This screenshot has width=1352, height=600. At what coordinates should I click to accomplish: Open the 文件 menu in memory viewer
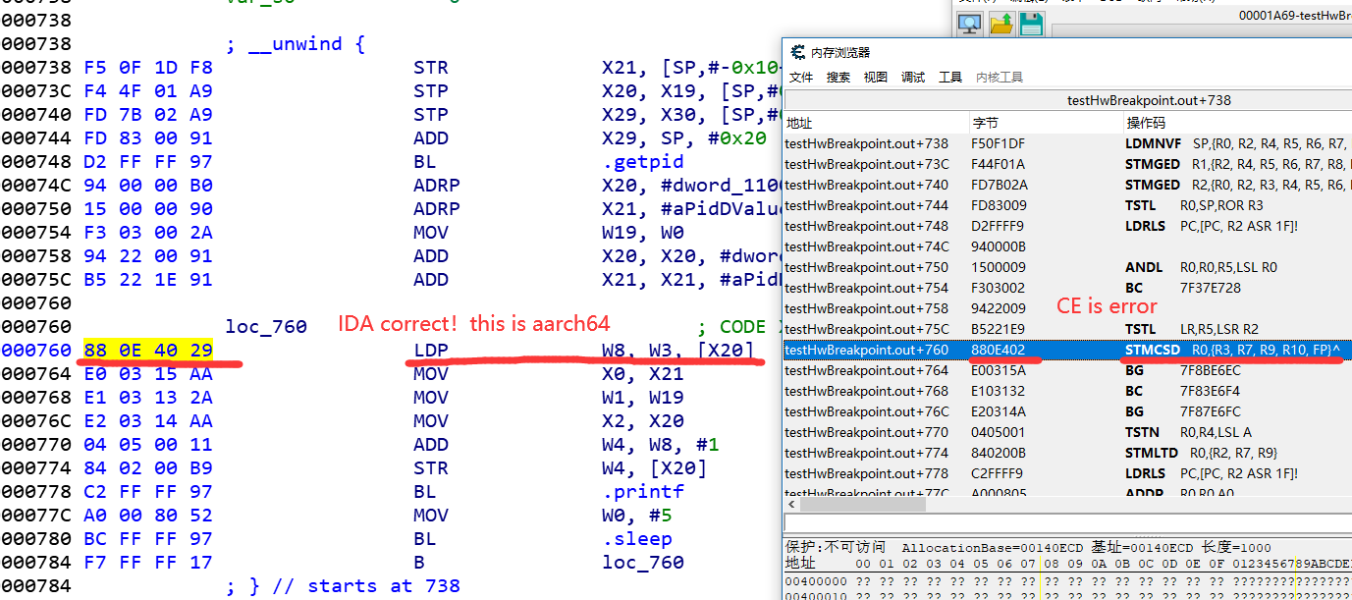click(799, 76)
